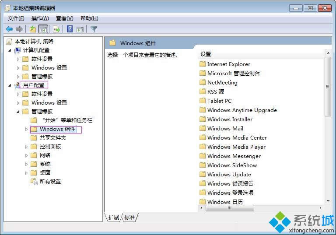
Task: Click the Export list toolbar icon
Action: (56, 29)
